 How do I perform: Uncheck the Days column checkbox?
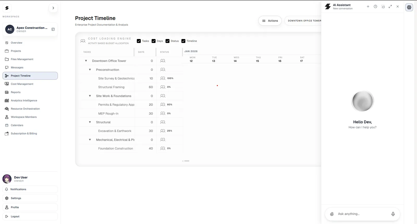(x=154, y=41)
